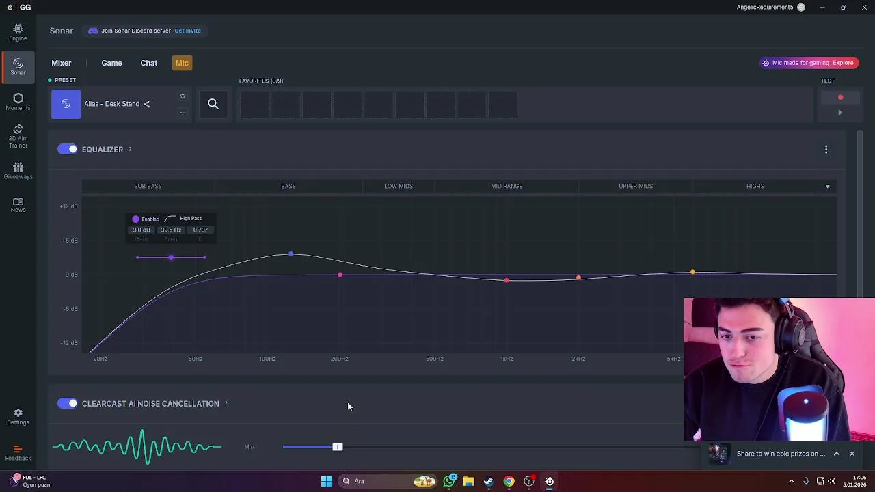875x492 pixels.
Task: Click the taskbar microphone tray icon
Action: click(806, 481)
